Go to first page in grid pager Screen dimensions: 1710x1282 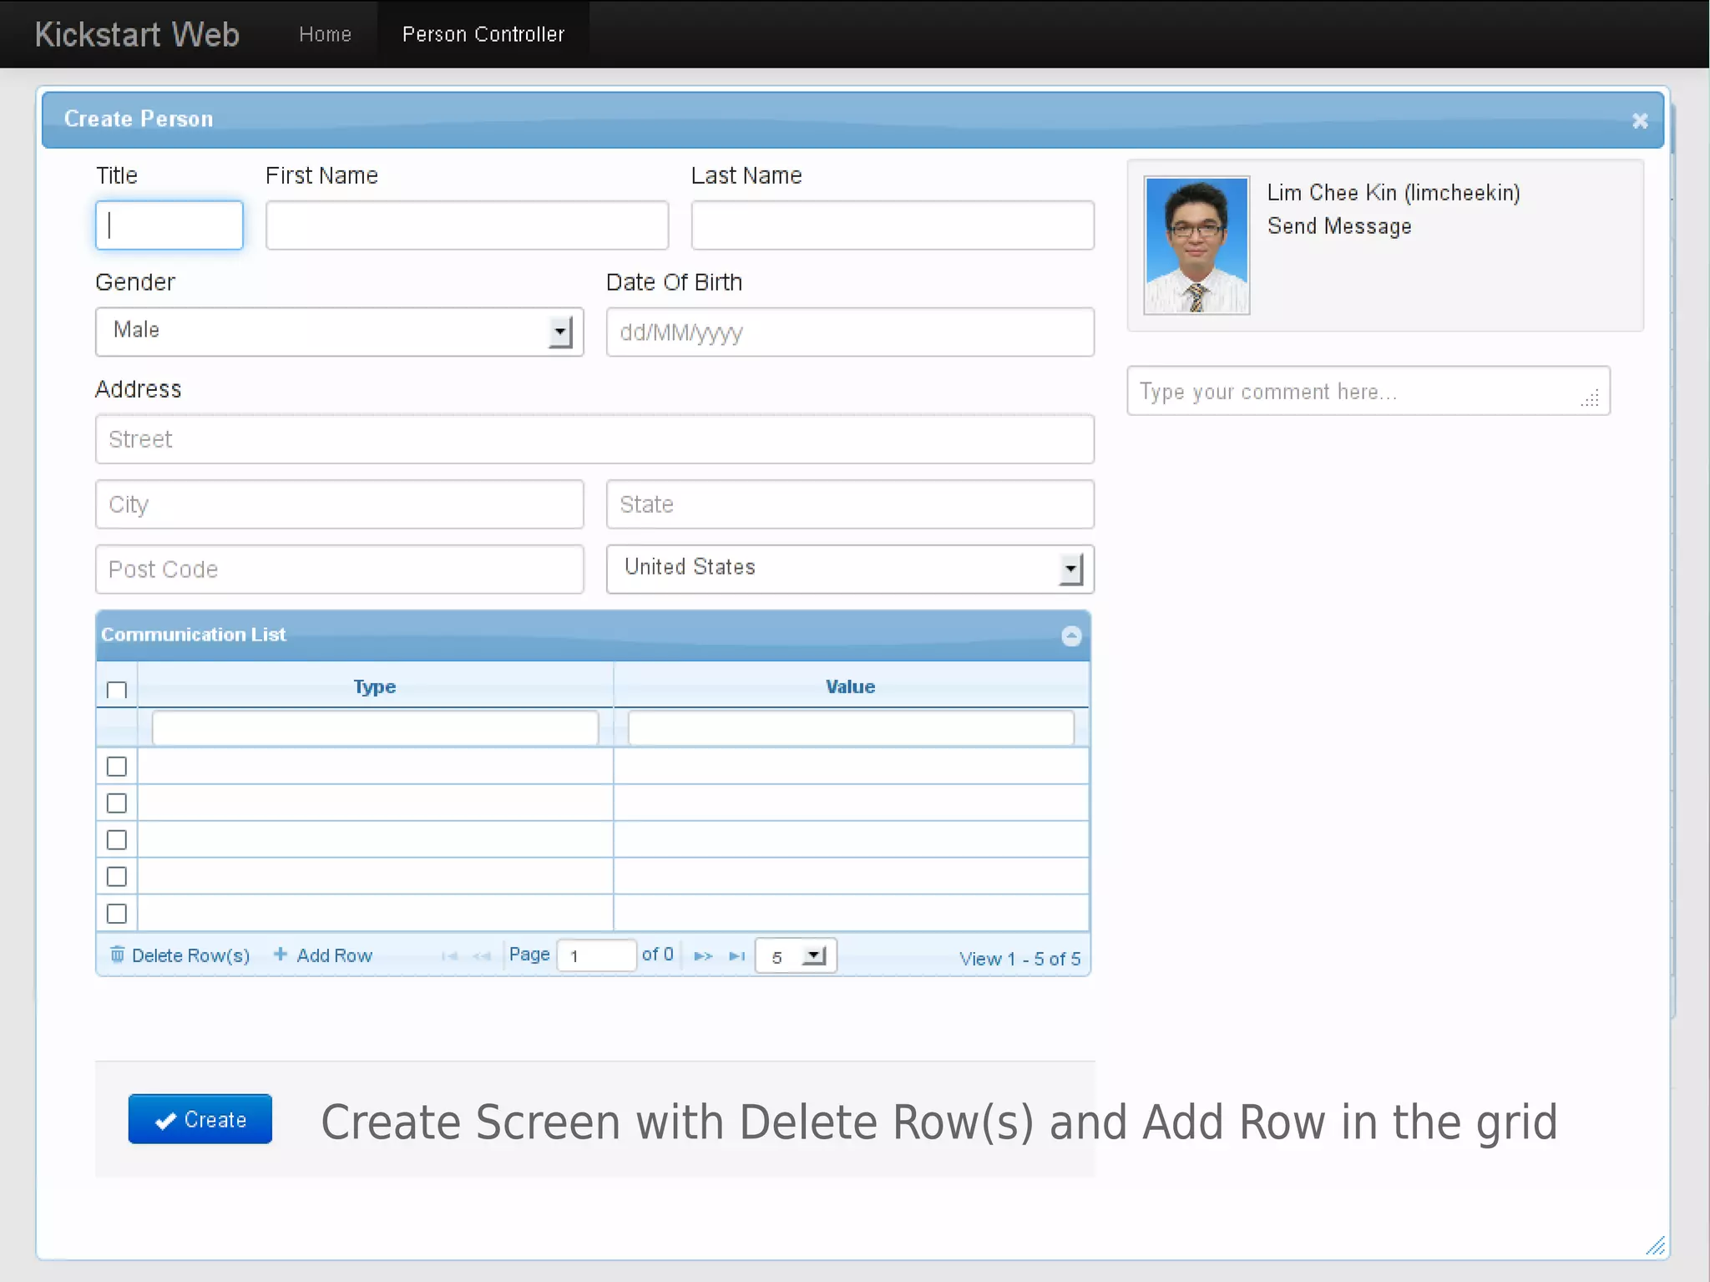449,955
